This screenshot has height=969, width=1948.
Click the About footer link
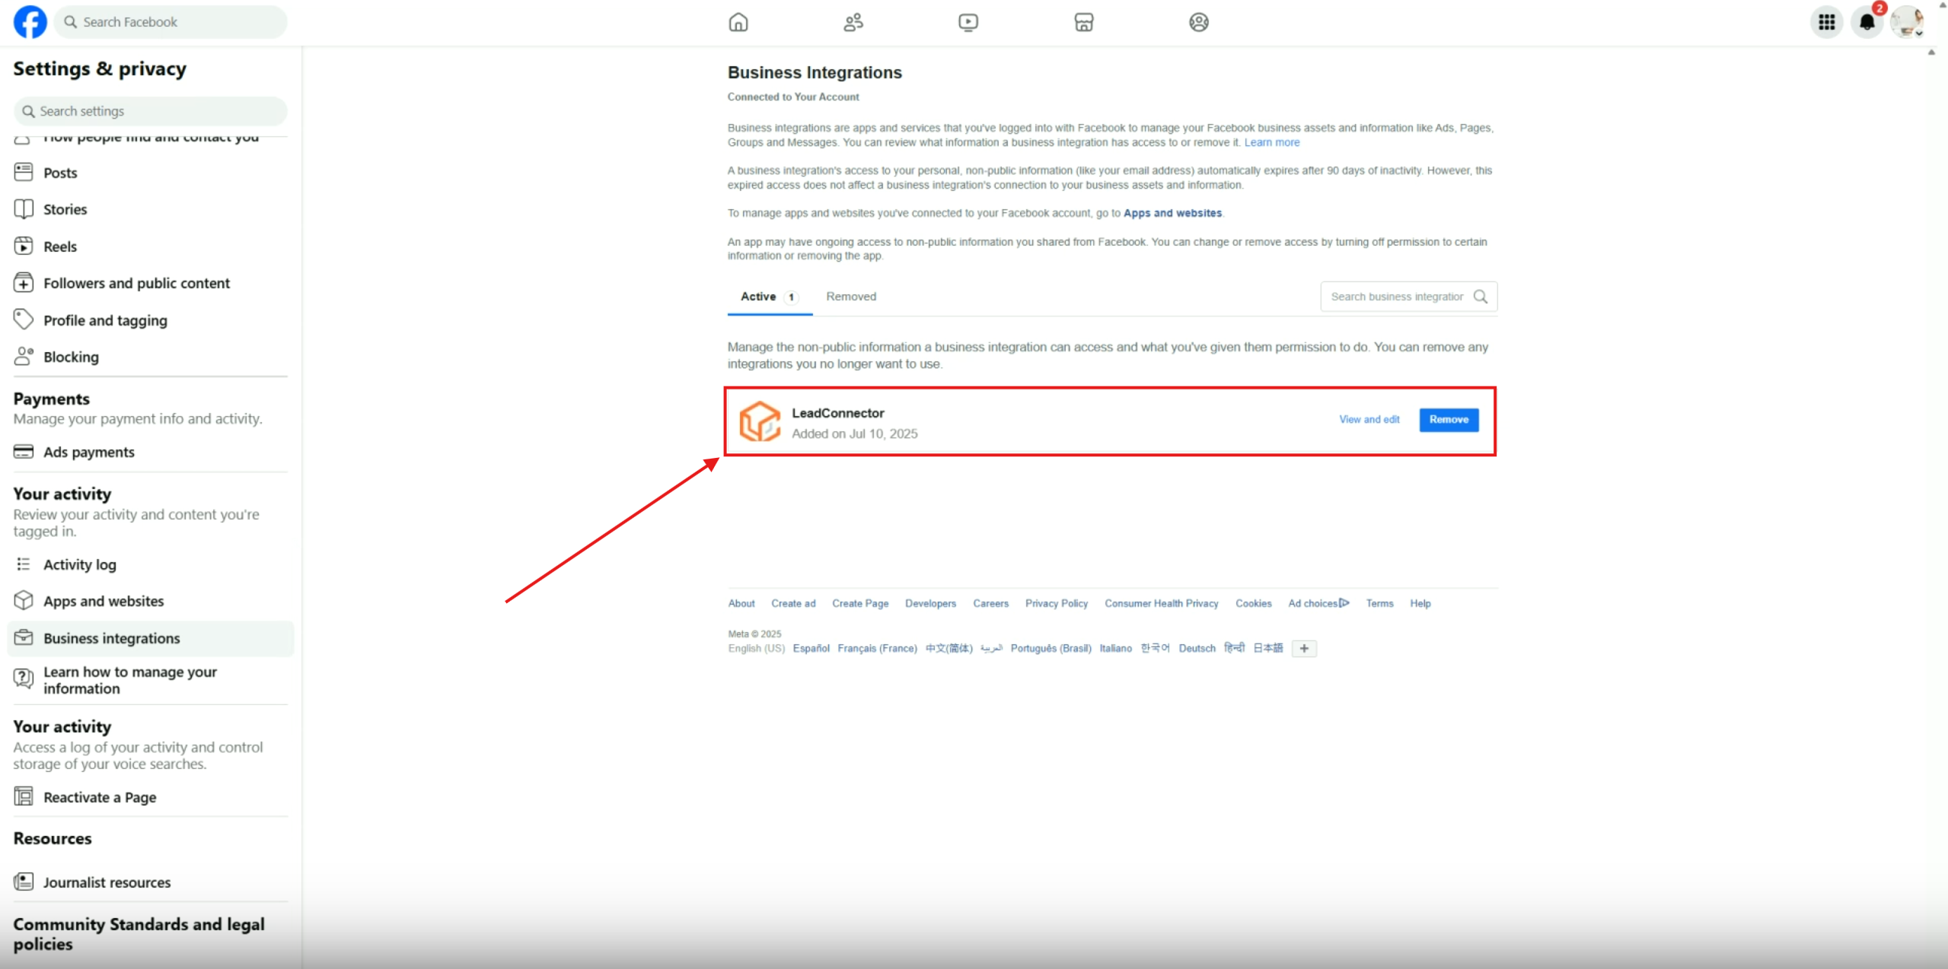pos(741,603)
